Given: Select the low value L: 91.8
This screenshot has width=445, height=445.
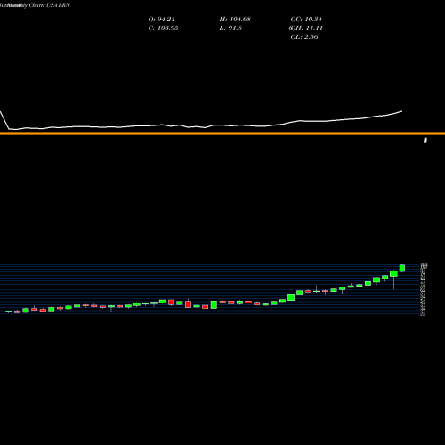Looking at the screenshot, I should [x=231, y=28].
